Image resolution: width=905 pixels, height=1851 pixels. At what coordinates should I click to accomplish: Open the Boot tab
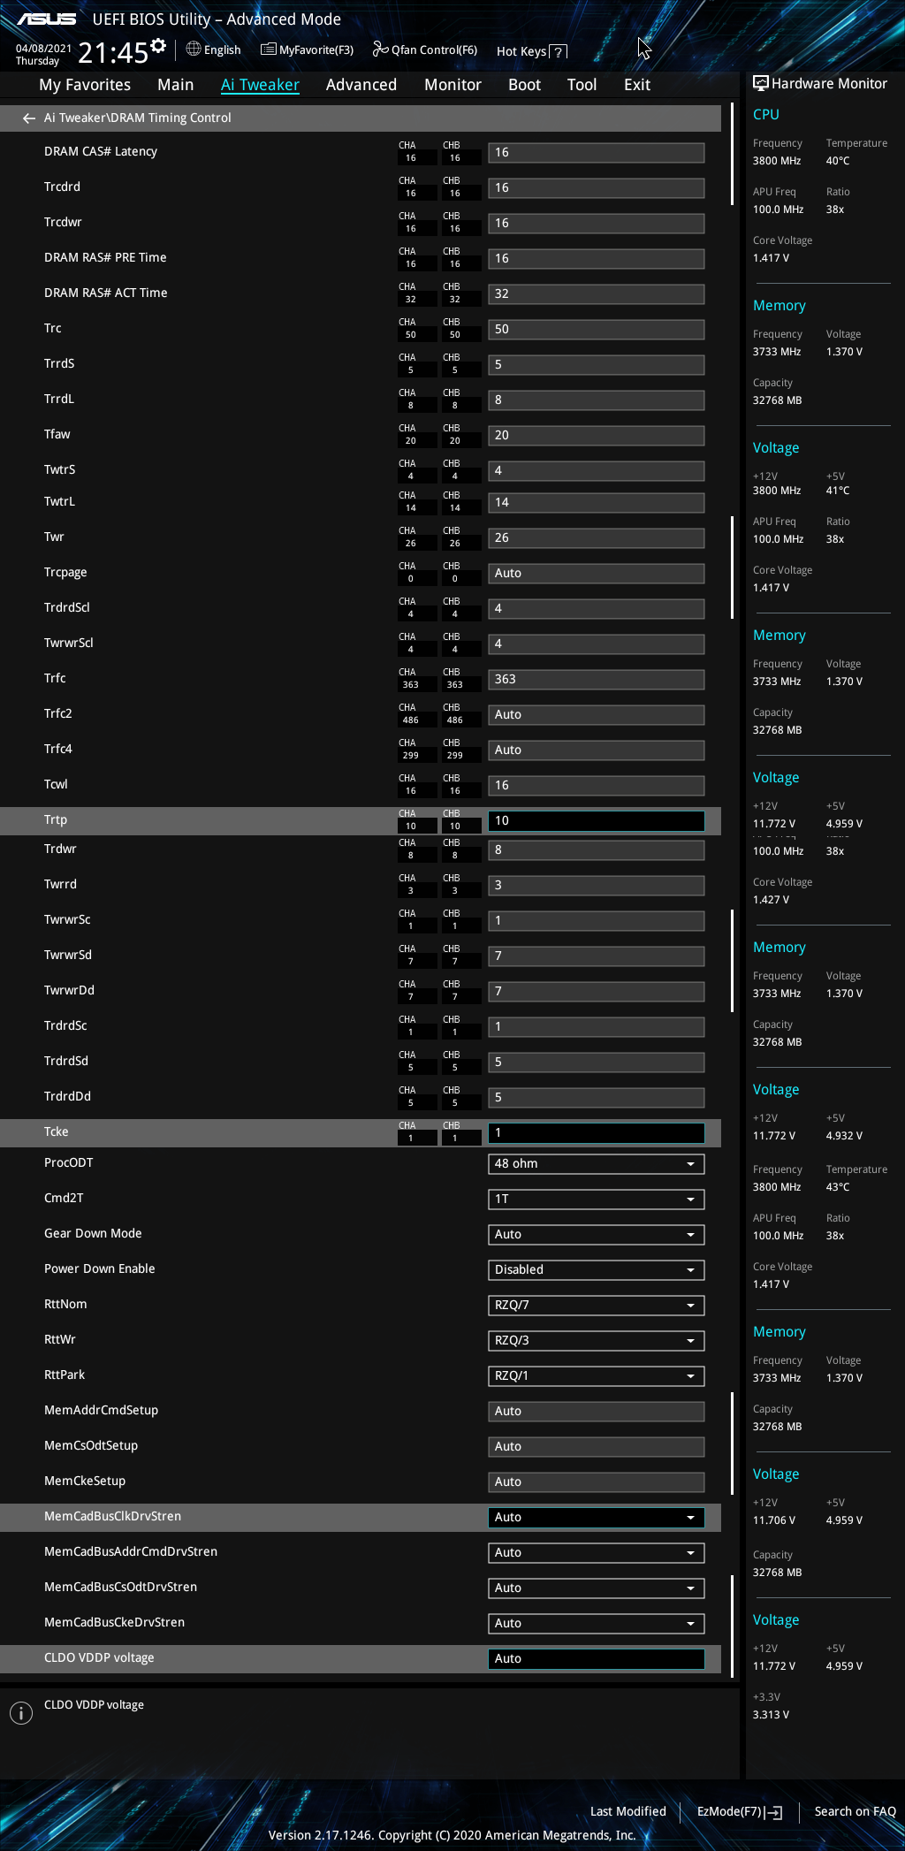pos(524,85)
